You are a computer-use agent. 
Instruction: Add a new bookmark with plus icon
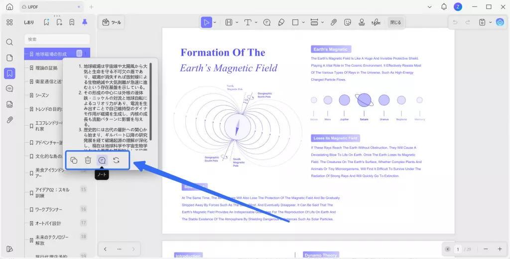[x=59, y=22]
